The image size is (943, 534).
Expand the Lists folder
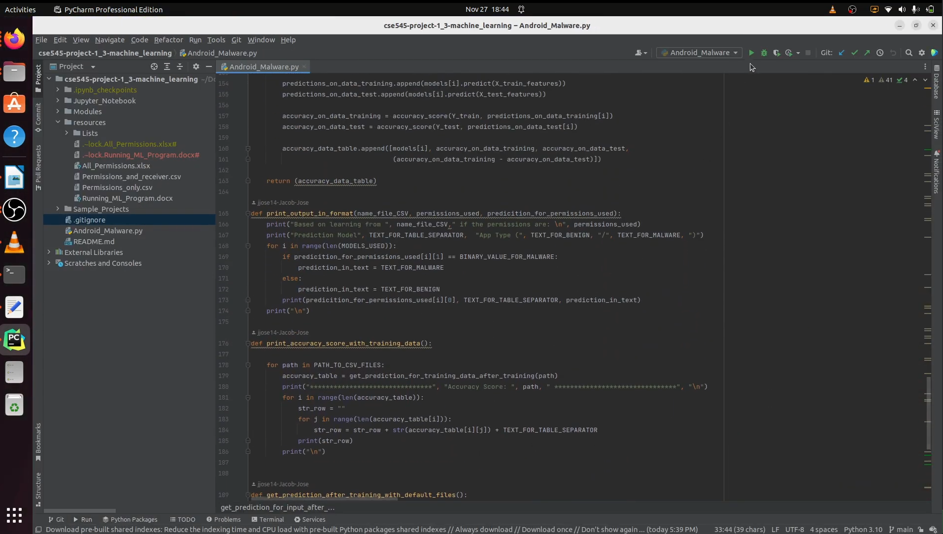click(x=67, y=133)
